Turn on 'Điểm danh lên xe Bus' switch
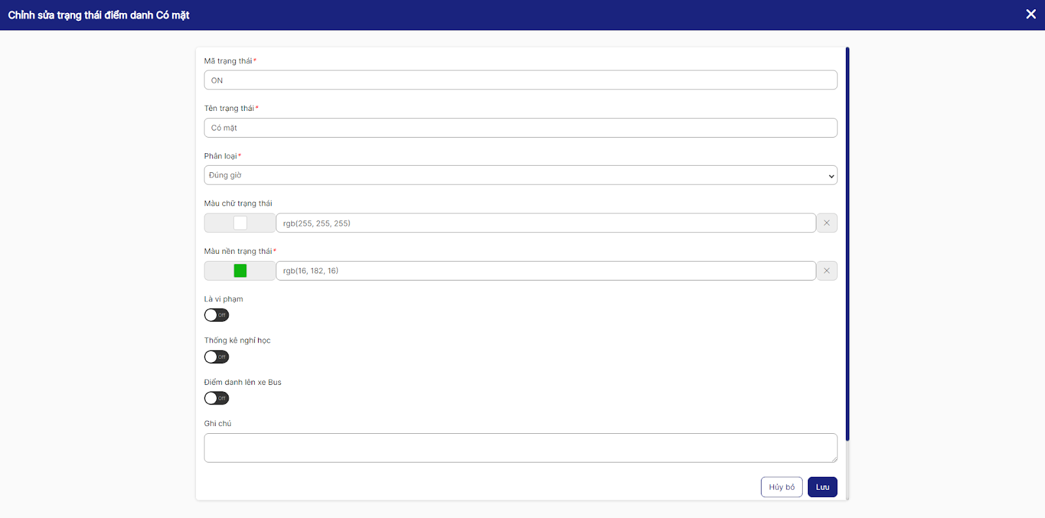Viewport: 1045px width, 518px height. coord(216,398)
